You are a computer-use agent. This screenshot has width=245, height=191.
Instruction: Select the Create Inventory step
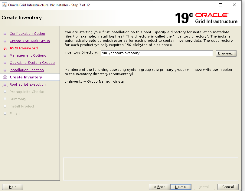[26, 77]
